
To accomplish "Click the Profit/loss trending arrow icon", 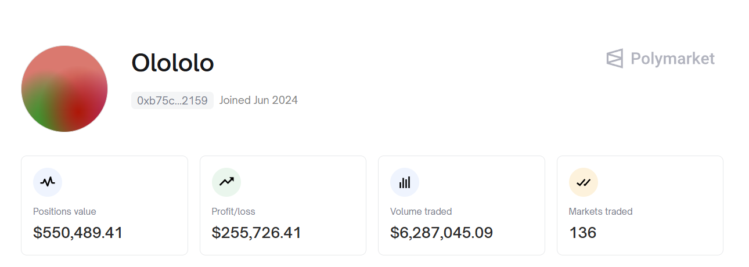I will coord(226,182).
